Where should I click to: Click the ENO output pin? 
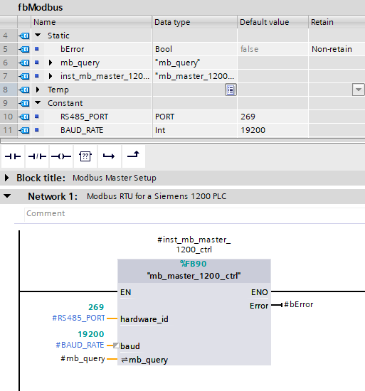pyautogui.click(x=260, y=292)
